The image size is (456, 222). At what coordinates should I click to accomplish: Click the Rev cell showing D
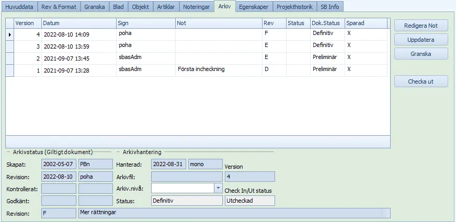274,71
